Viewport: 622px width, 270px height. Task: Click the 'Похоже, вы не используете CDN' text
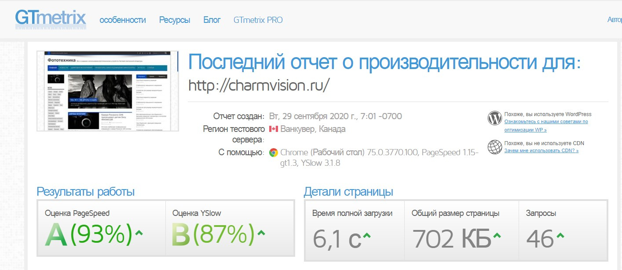[x=544, y=143]
